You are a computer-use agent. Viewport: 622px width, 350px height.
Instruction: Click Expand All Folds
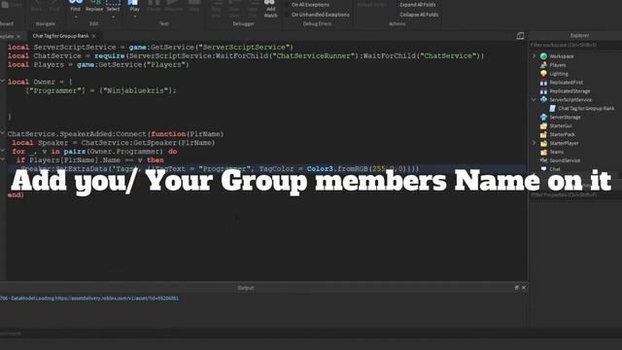point(418,5)
